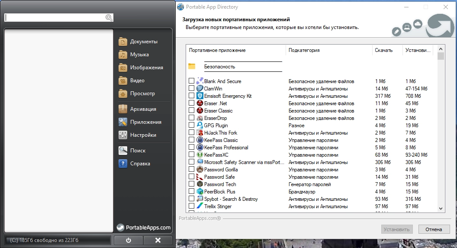
Task: Click the ClamWin application icon
Action: (x=200, y=88)
